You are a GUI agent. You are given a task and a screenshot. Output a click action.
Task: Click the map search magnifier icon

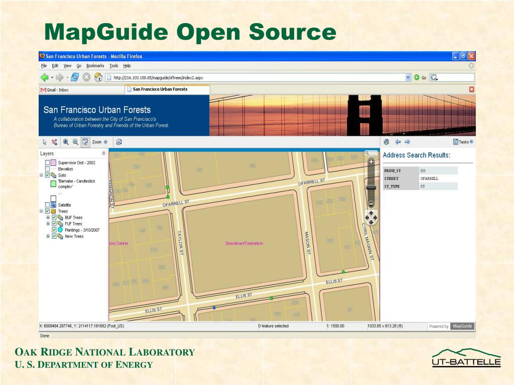click(367, 153)
